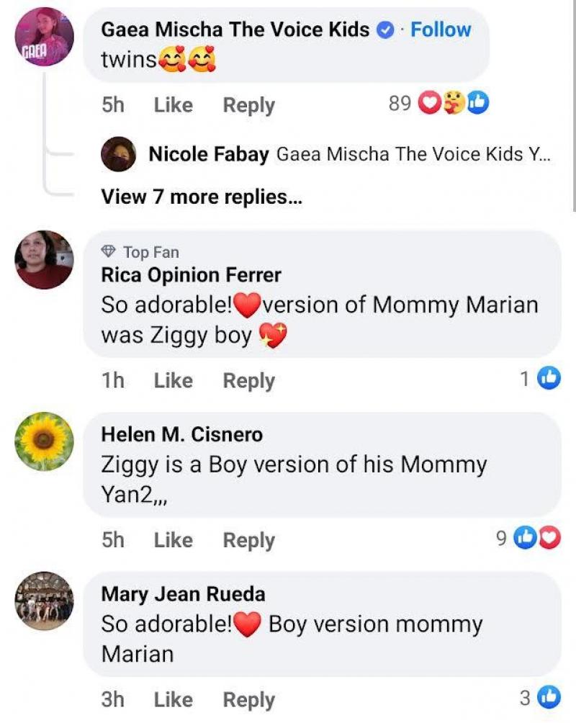The width and height of the screenshot is (576, 723).
Task: Like Rica Opinion Ferrer's comment
Action: 173,380
